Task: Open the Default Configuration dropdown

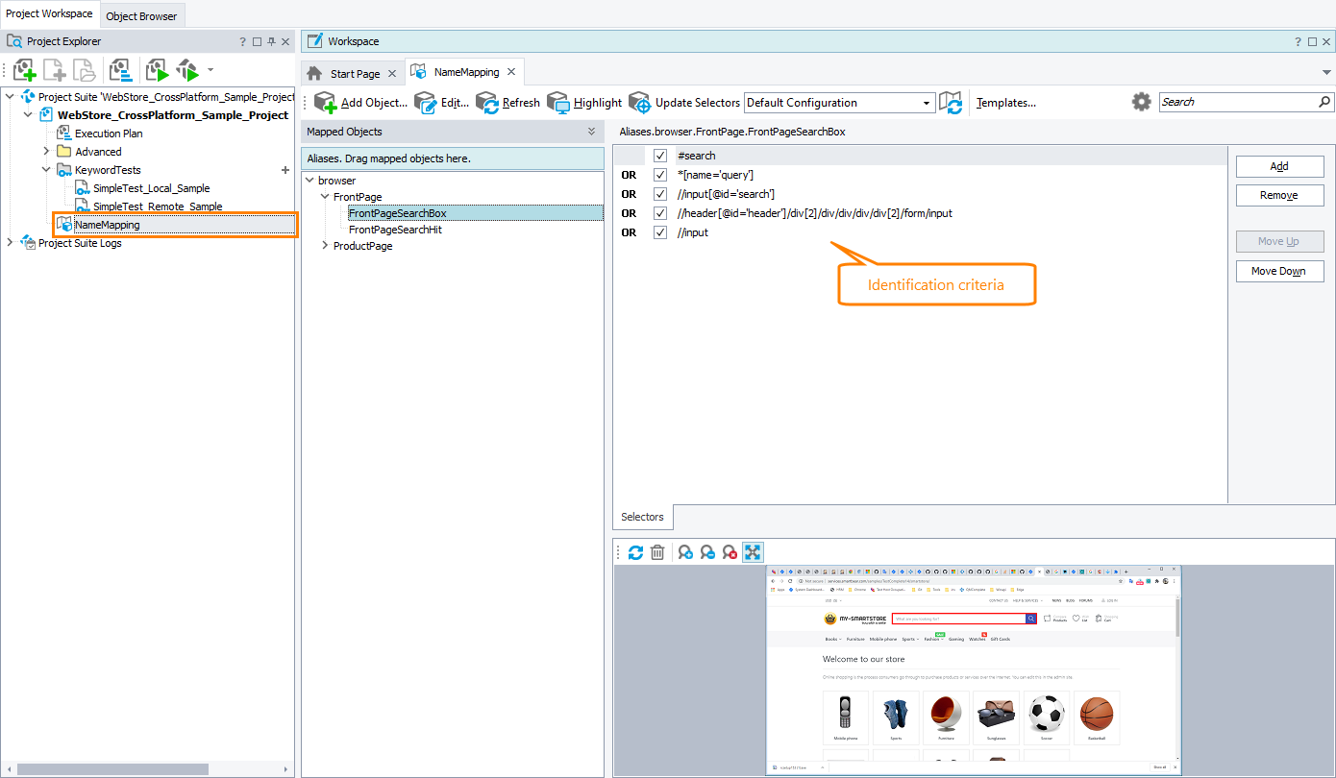Action: [x=926, y=102]
